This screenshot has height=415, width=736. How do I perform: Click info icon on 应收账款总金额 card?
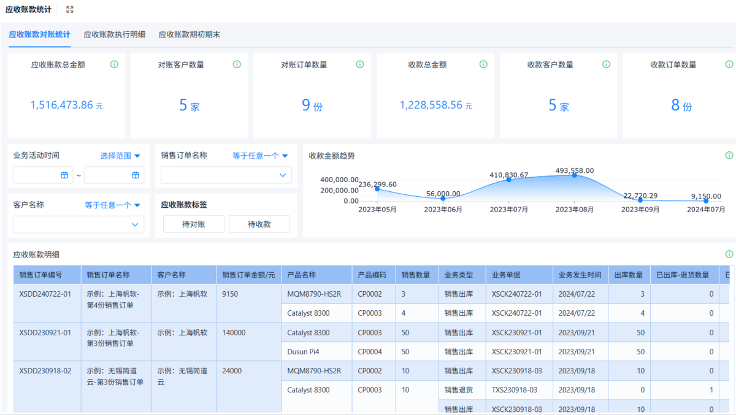114,64
